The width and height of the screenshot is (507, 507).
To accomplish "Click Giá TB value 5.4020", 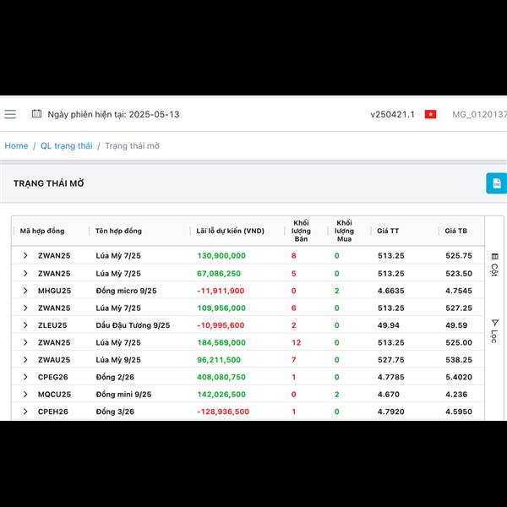I will point(459,377).
